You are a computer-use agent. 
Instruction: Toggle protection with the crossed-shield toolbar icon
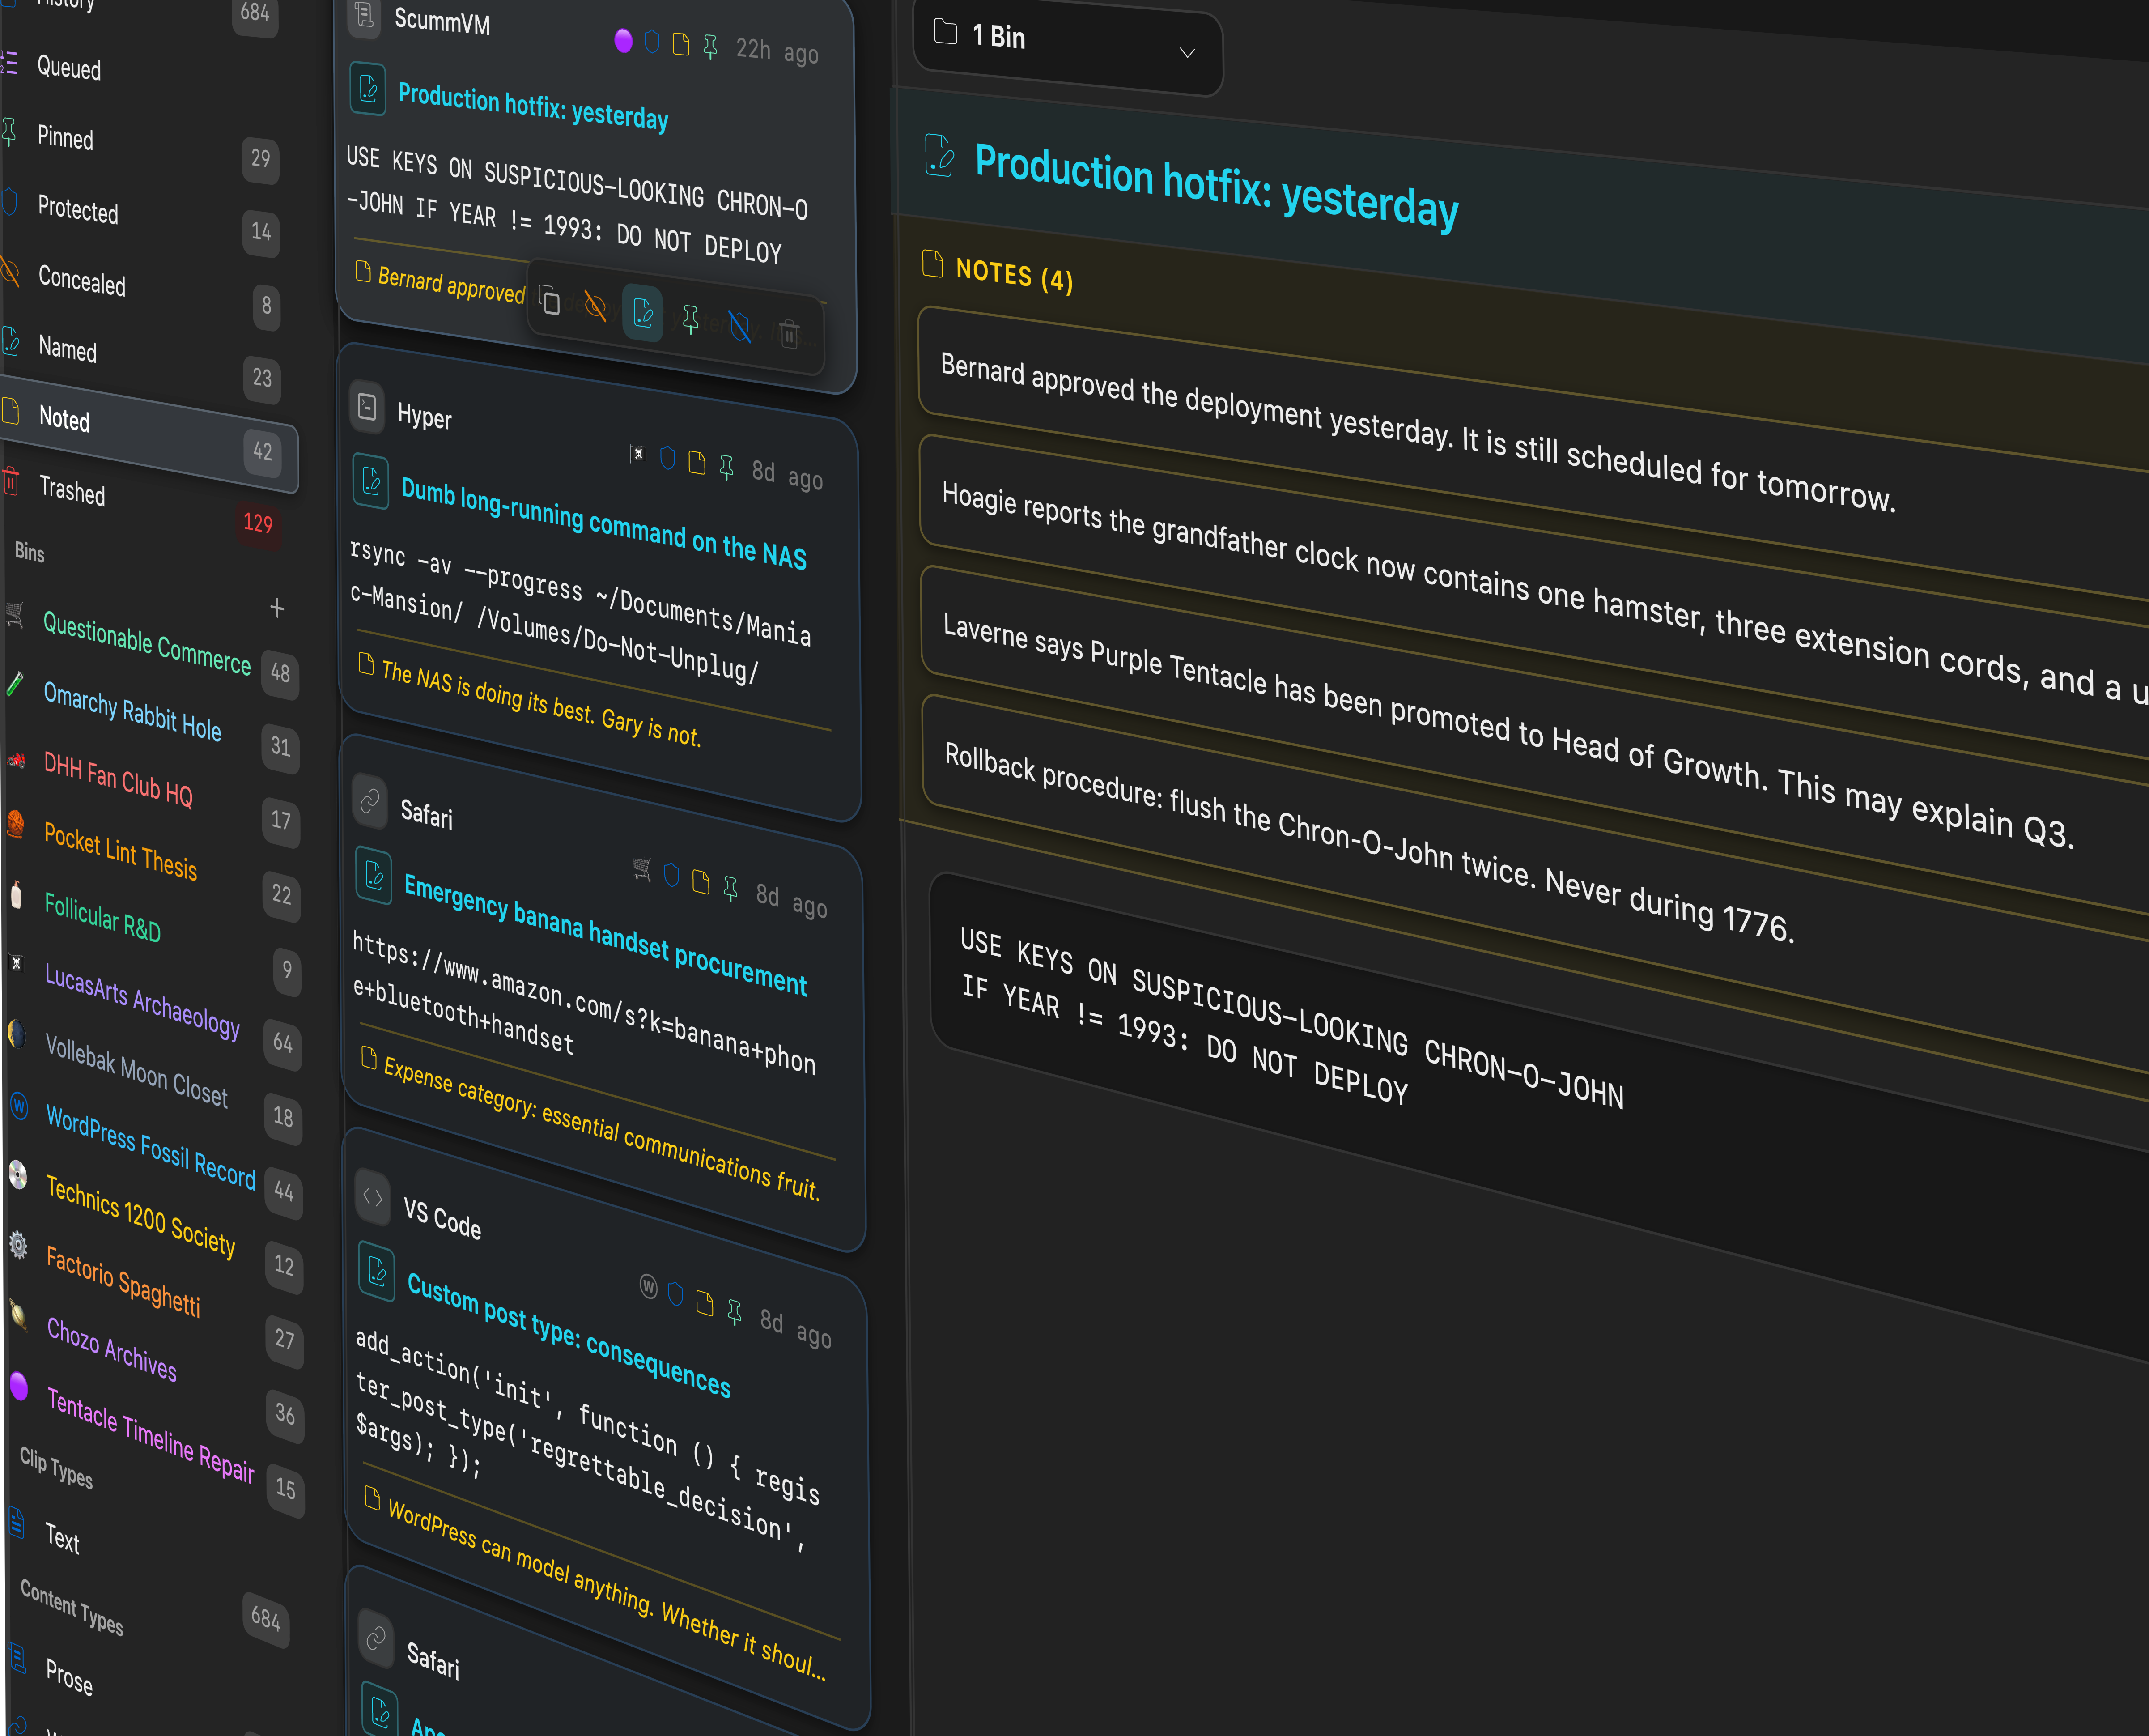(x=739, y=327)
